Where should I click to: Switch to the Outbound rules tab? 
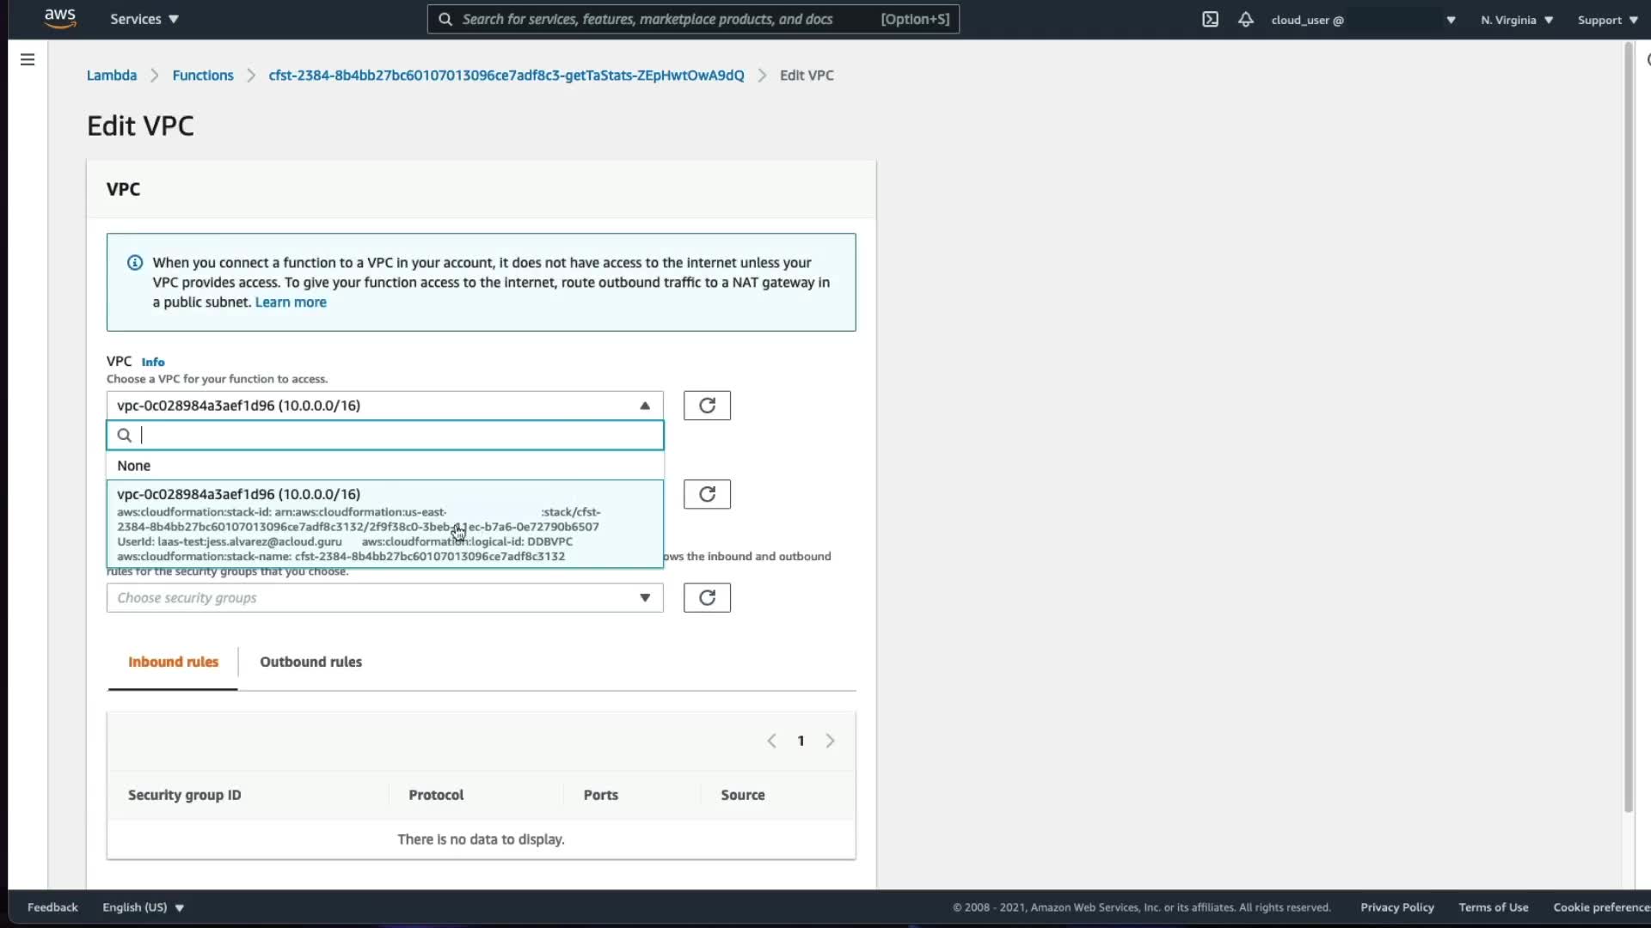tap(310, 662)
